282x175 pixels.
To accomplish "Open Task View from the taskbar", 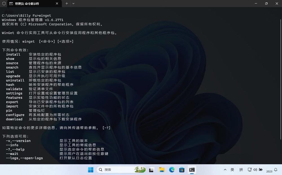I will coord(151,170).
